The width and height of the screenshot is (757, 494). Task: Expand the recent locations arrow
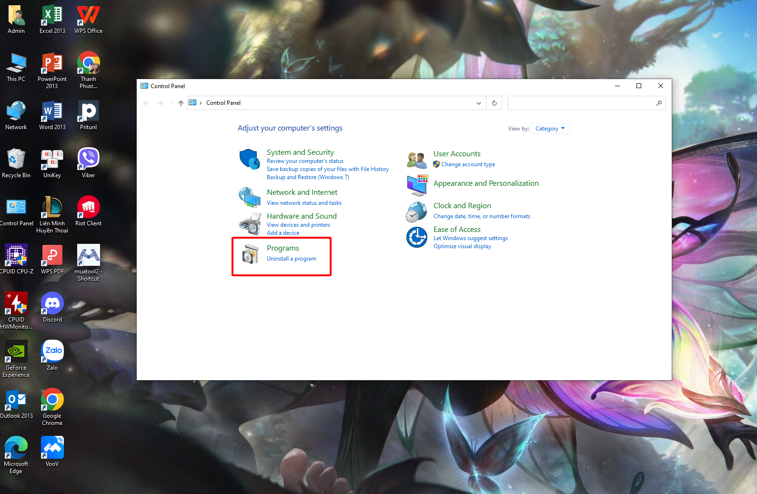point(171,103)
